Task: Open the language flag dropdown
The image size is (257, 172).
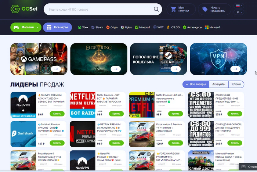Action: pos(239,6)
